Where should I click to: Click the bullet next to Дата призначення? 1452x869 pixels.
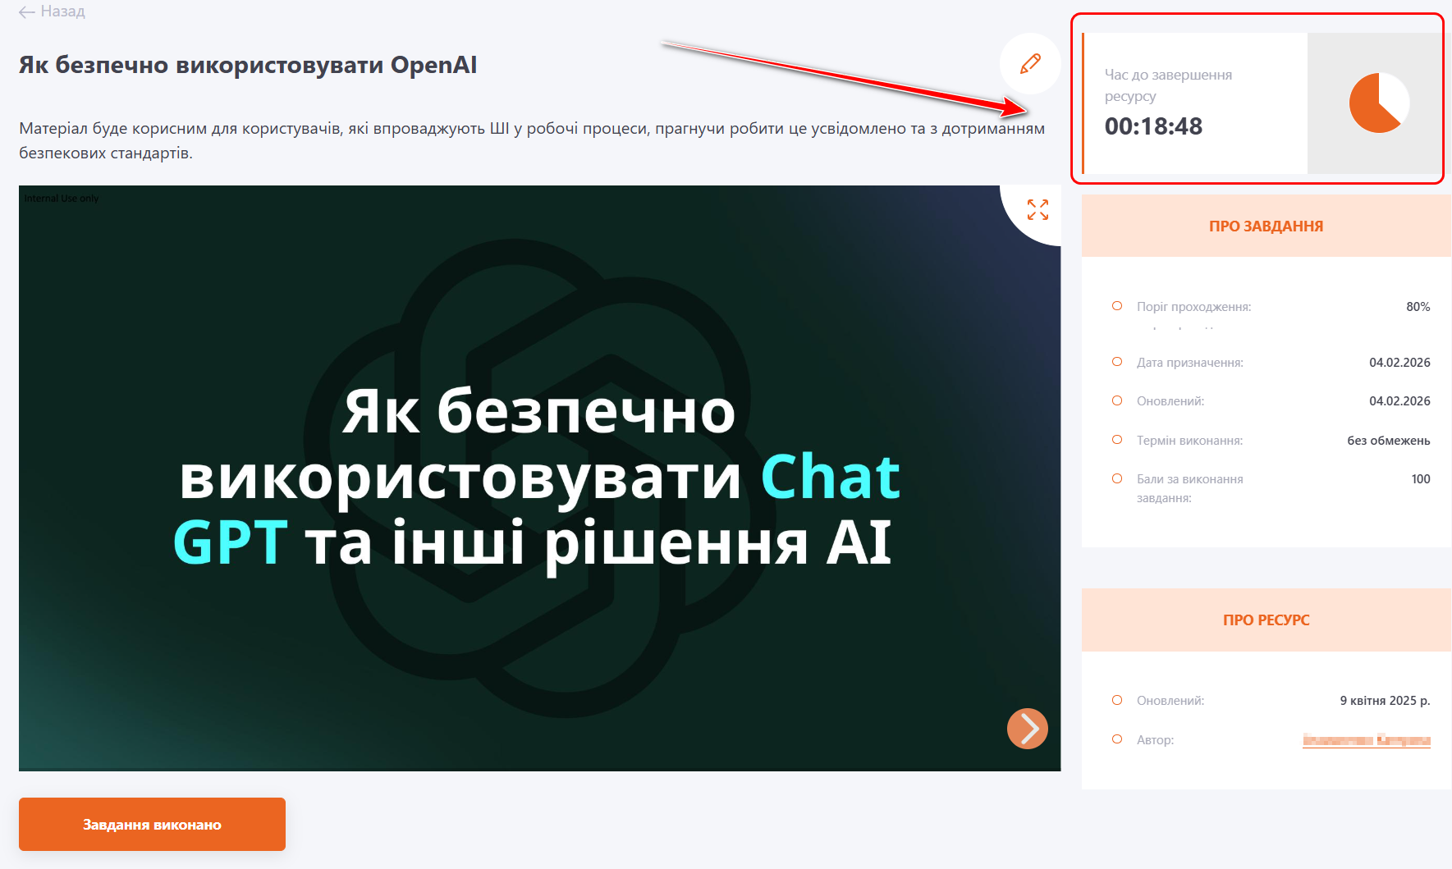point(1117,362)
